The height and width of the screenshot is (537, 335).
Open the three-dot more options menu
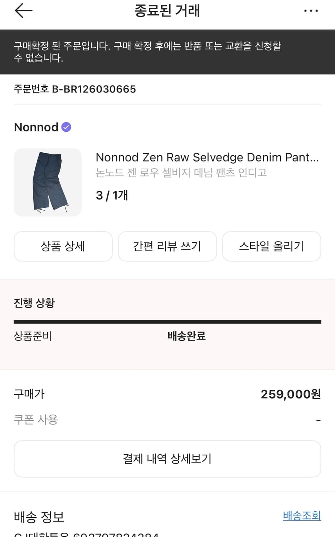click(311, 11)
